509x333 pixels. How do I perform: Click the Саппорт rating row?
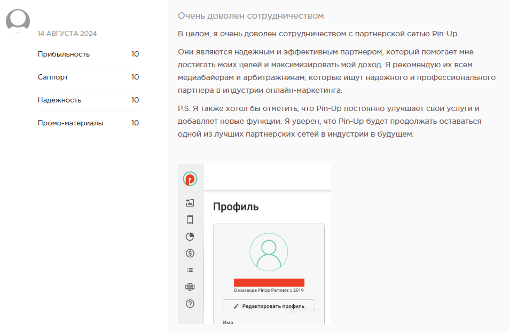pyautogui.click(x=88, y=77)
